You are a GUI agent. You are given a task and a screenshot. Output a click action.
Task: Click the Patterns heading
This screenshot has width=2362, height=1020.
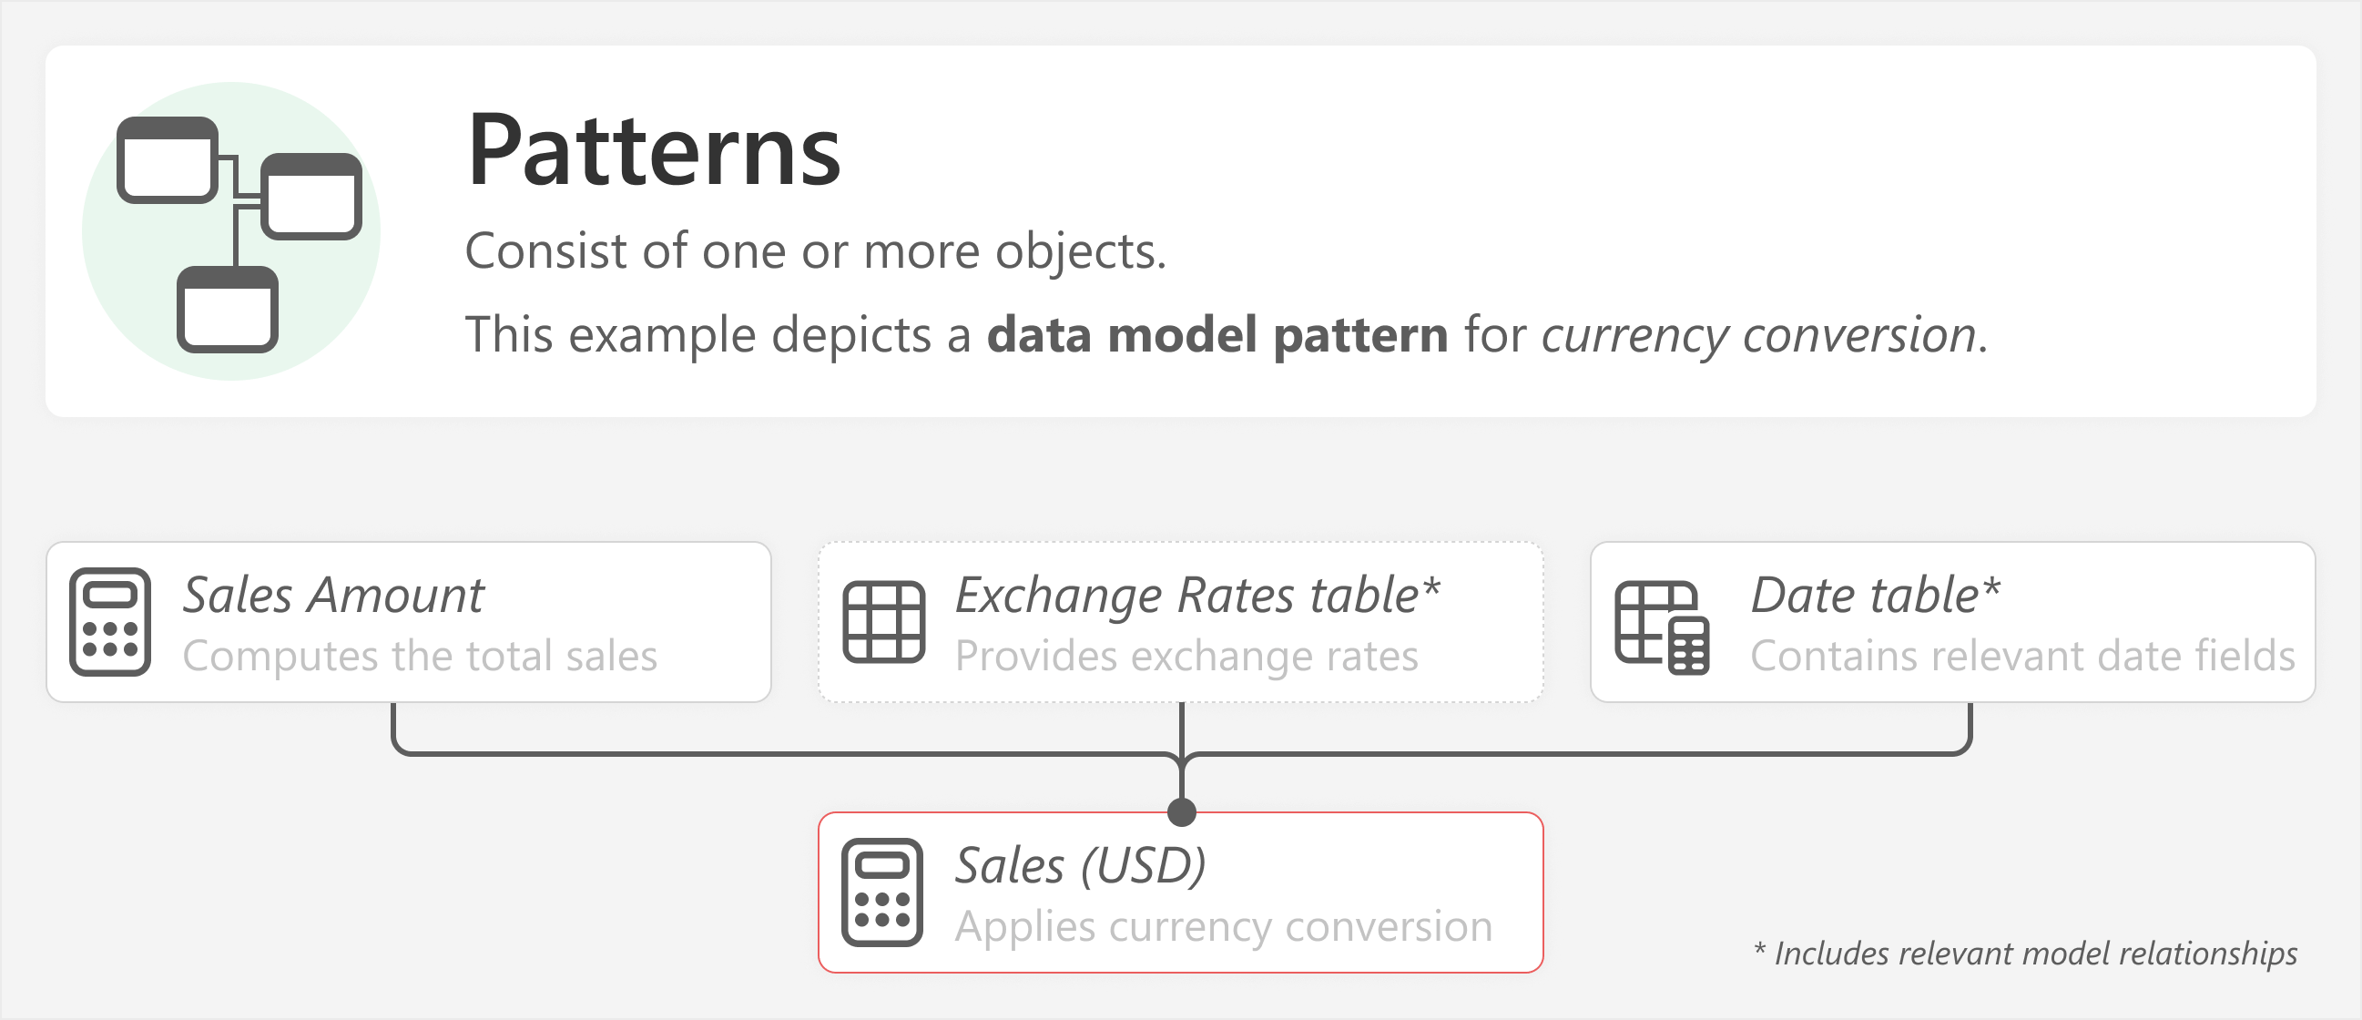click(654, 149)
